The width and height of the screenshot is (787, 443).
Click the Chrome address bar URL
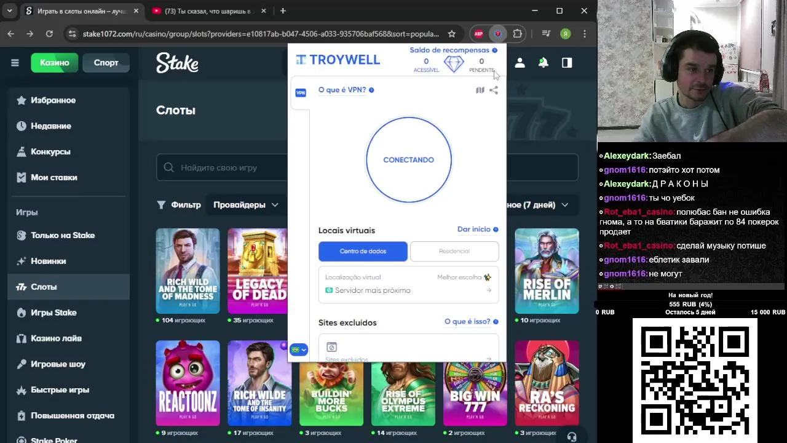point(261,34)
